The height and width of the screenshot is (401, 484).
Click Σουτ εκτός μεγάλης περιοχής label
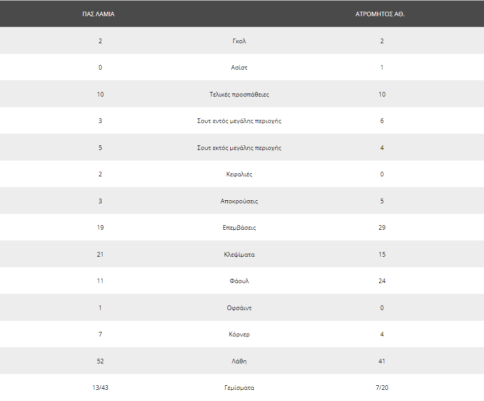[x=239, y=148]
